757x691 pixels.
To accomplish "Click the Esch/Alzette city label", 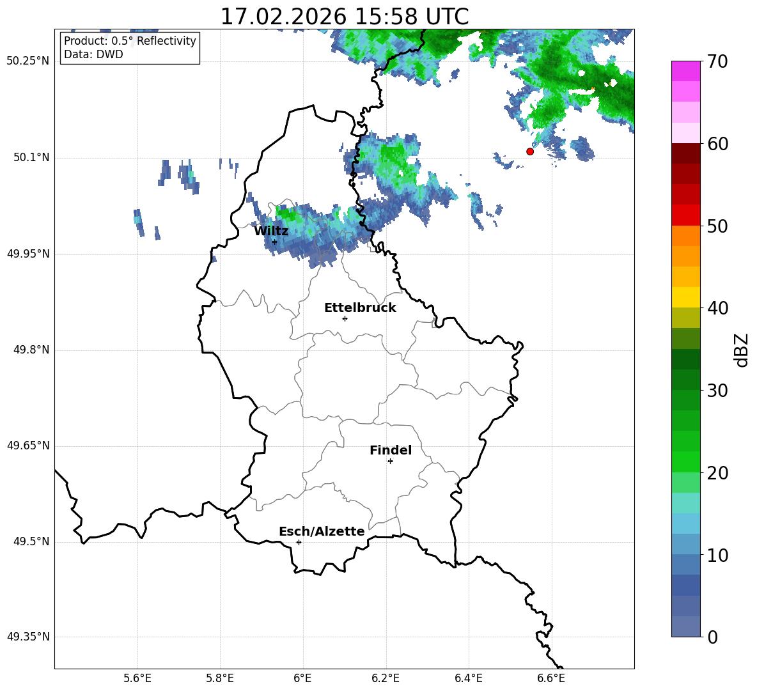I will click(322, 531).
